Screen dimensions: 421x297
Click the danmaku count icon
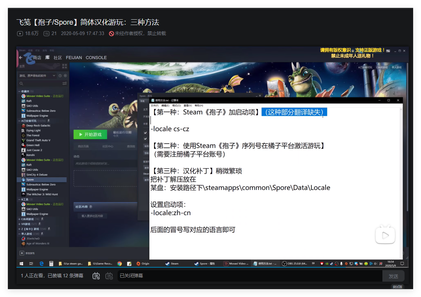click(x=46, y=34)
